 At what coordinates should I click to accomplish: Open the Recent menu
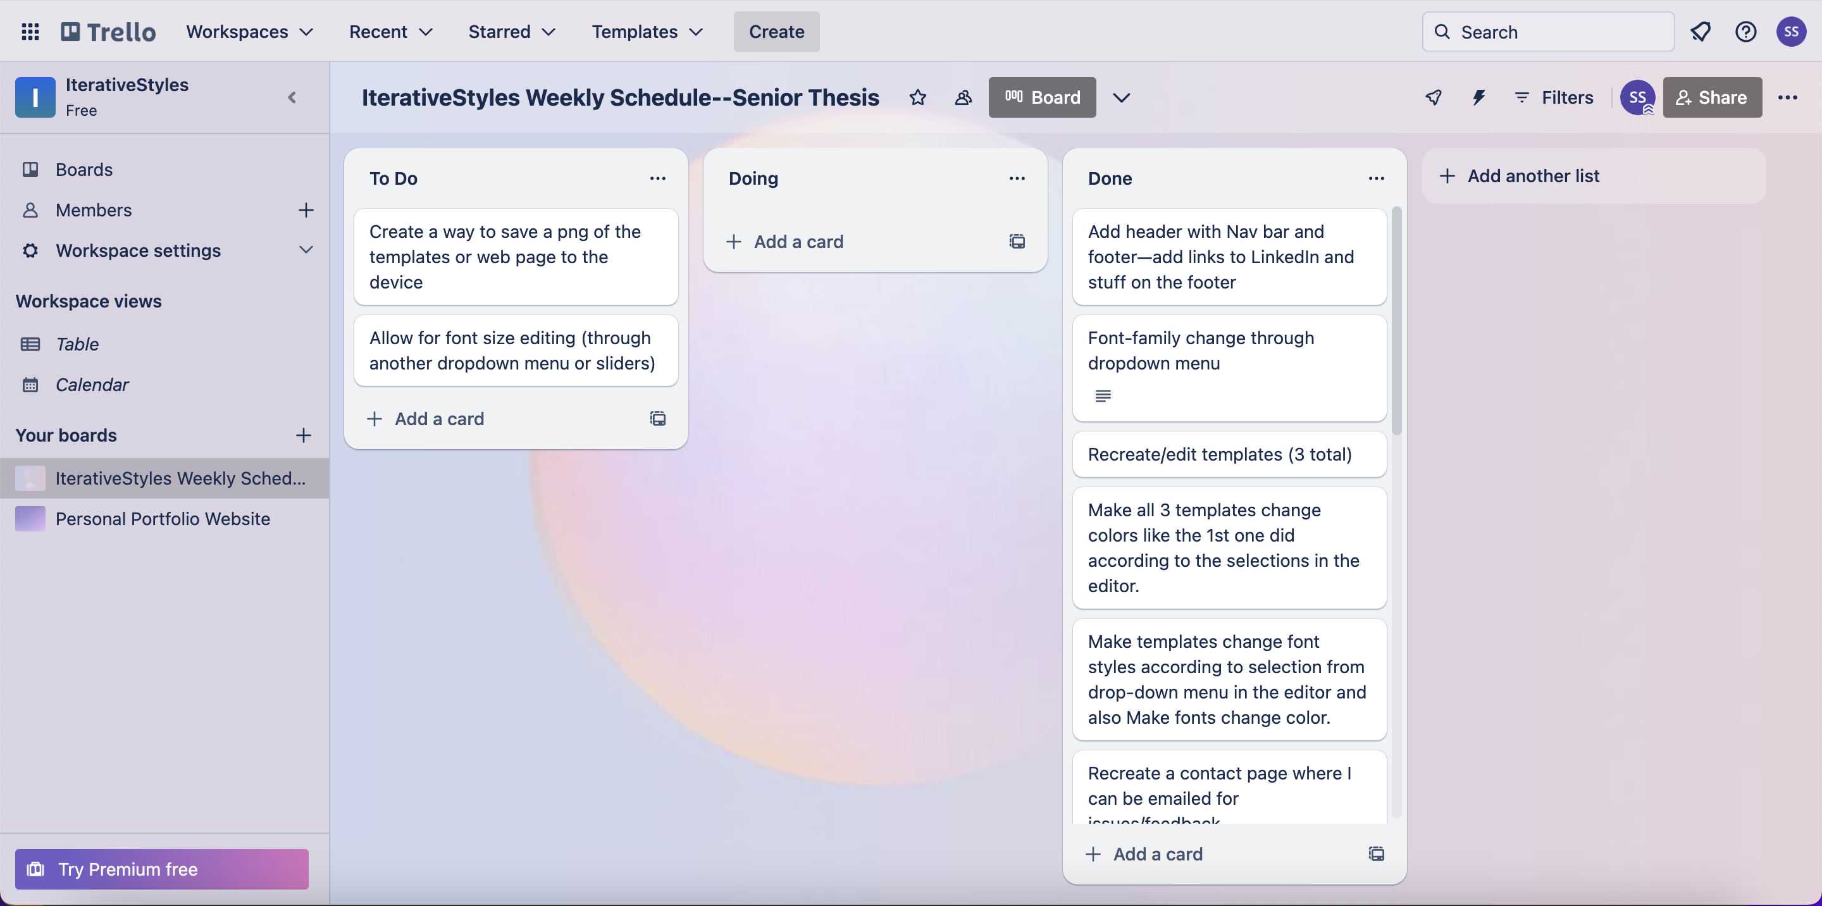point(390,31)
